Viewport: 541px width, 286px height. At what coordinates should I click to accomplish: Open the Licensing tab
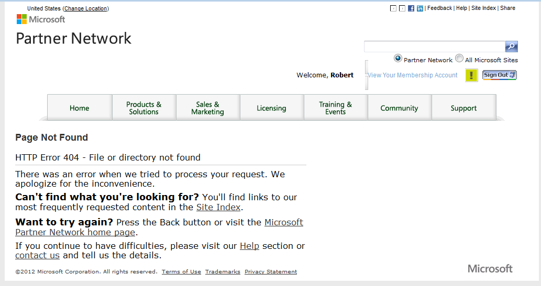(271, 108)
